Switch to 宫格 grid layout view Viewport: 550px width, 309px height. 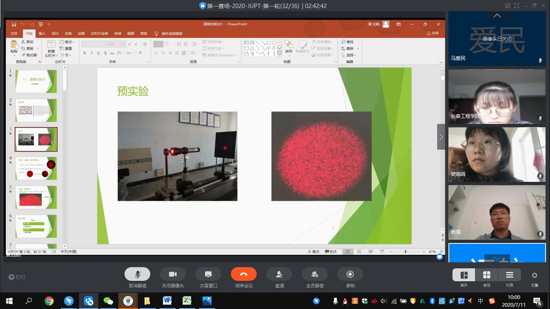pos(487,275)
